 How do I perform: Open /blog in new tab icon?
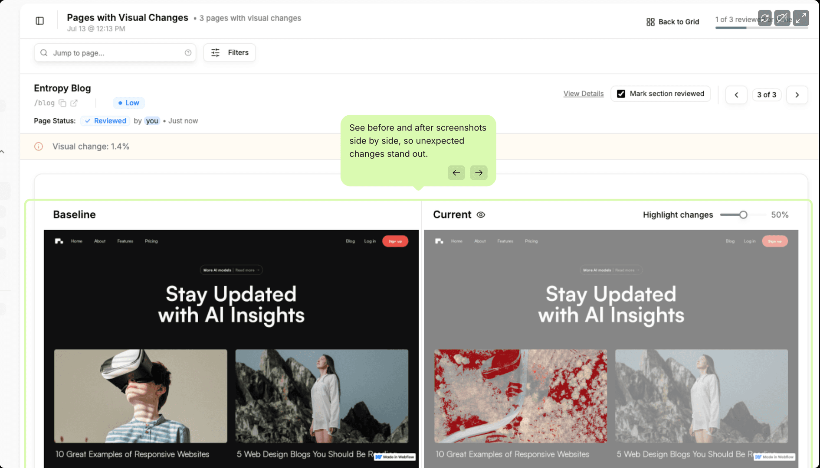tap(74, 103)
